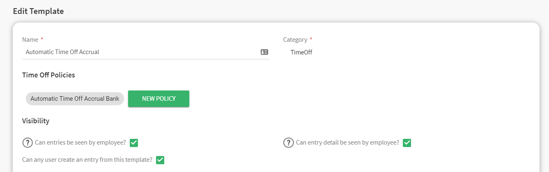
Task: Click the Visibility section heading
Action: pyautogui.click(x=36, y=121)
